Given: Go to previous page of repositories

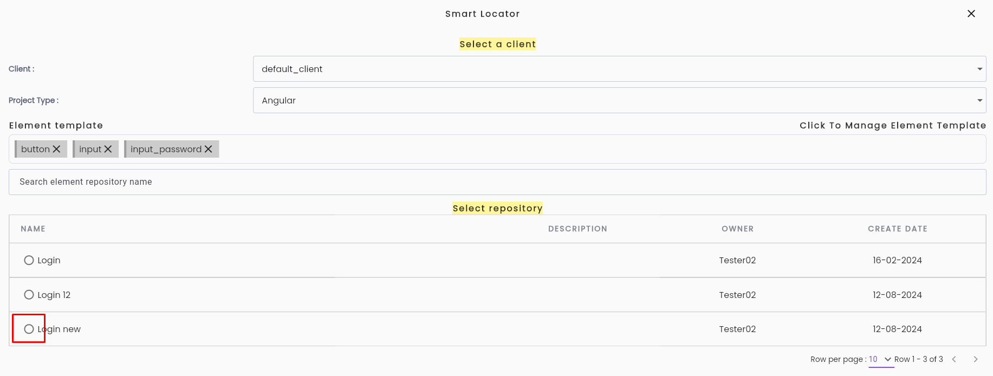Looking at the screenshot, I should click(954, 359).
